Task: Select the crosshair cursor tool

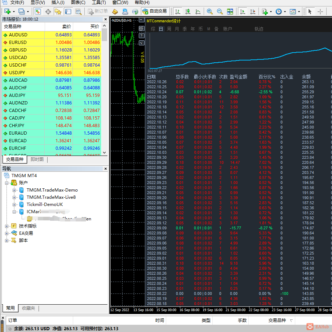Action: [320, 12]
